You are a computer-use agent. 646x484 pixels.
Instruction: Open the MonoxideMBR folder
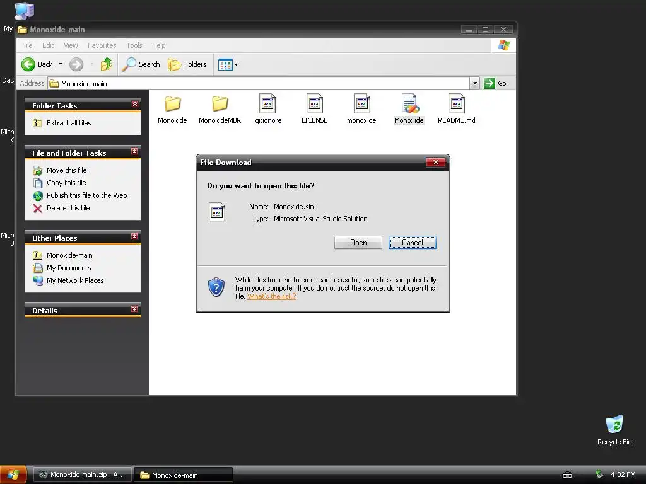coord(220,104)
